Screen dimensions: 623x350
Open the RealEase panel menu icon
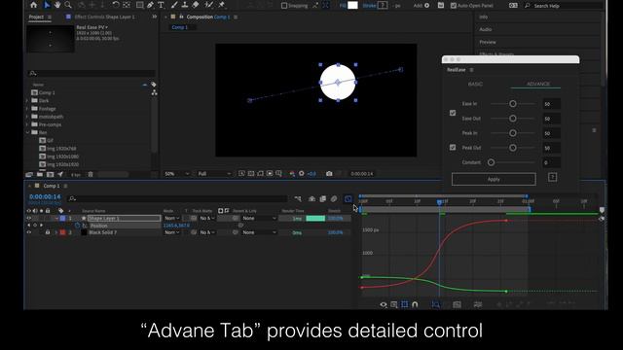coord(471,70)
